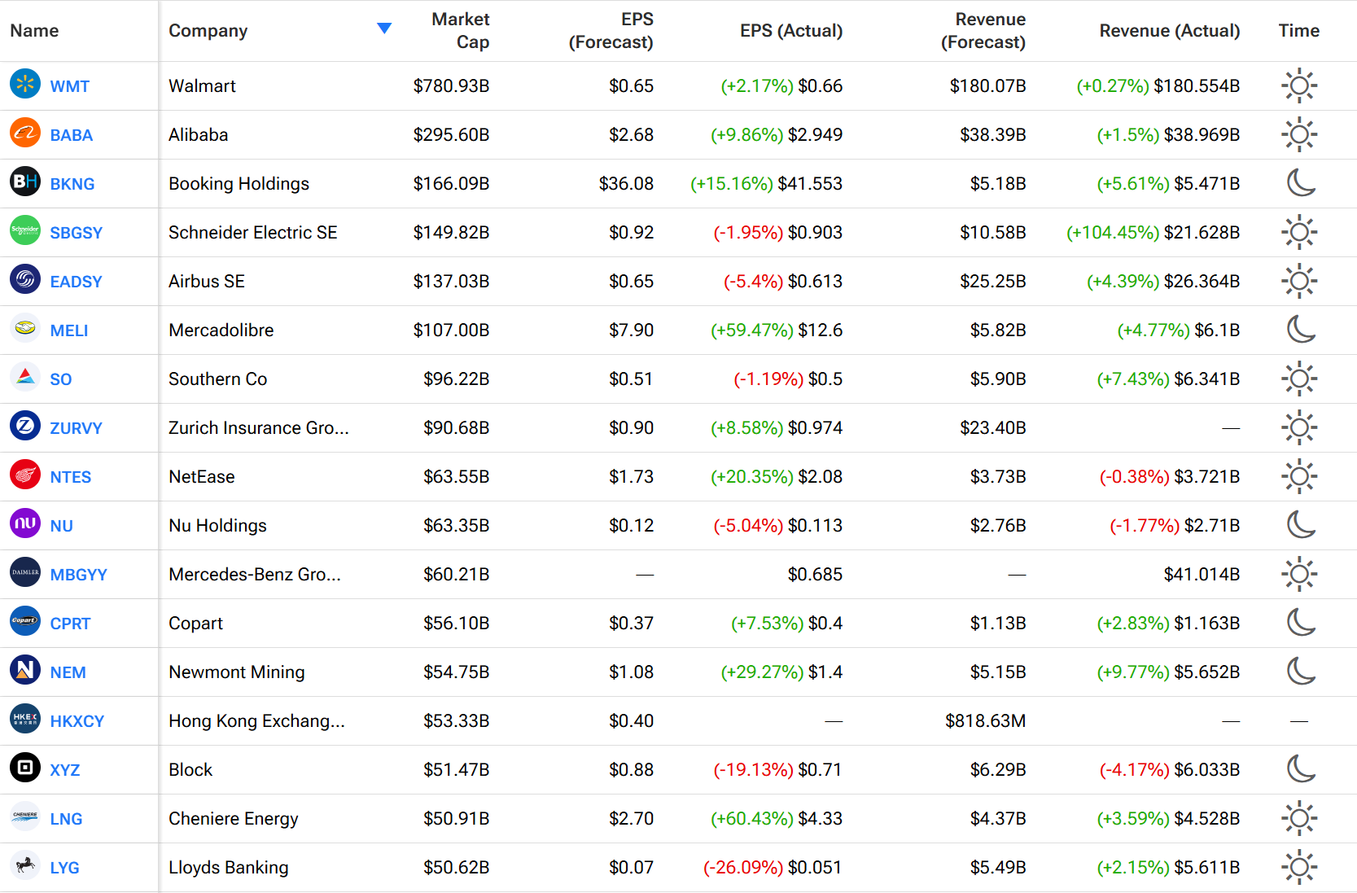
Task: Select the (+104.45%) $21.628B revenue cell
Action: (x=1153, y=232)
